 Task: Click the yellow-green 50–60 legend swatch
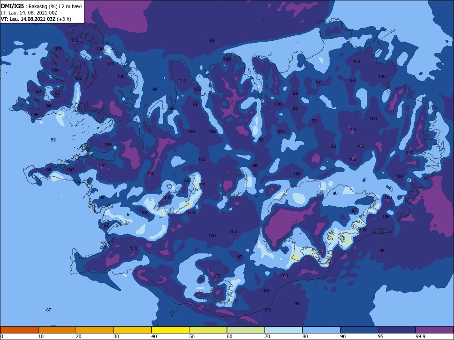208,330
